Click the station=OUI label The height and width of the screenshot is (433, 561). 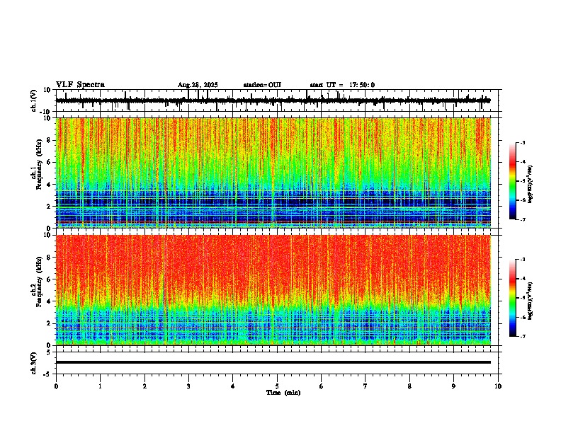tap(262, 85)
